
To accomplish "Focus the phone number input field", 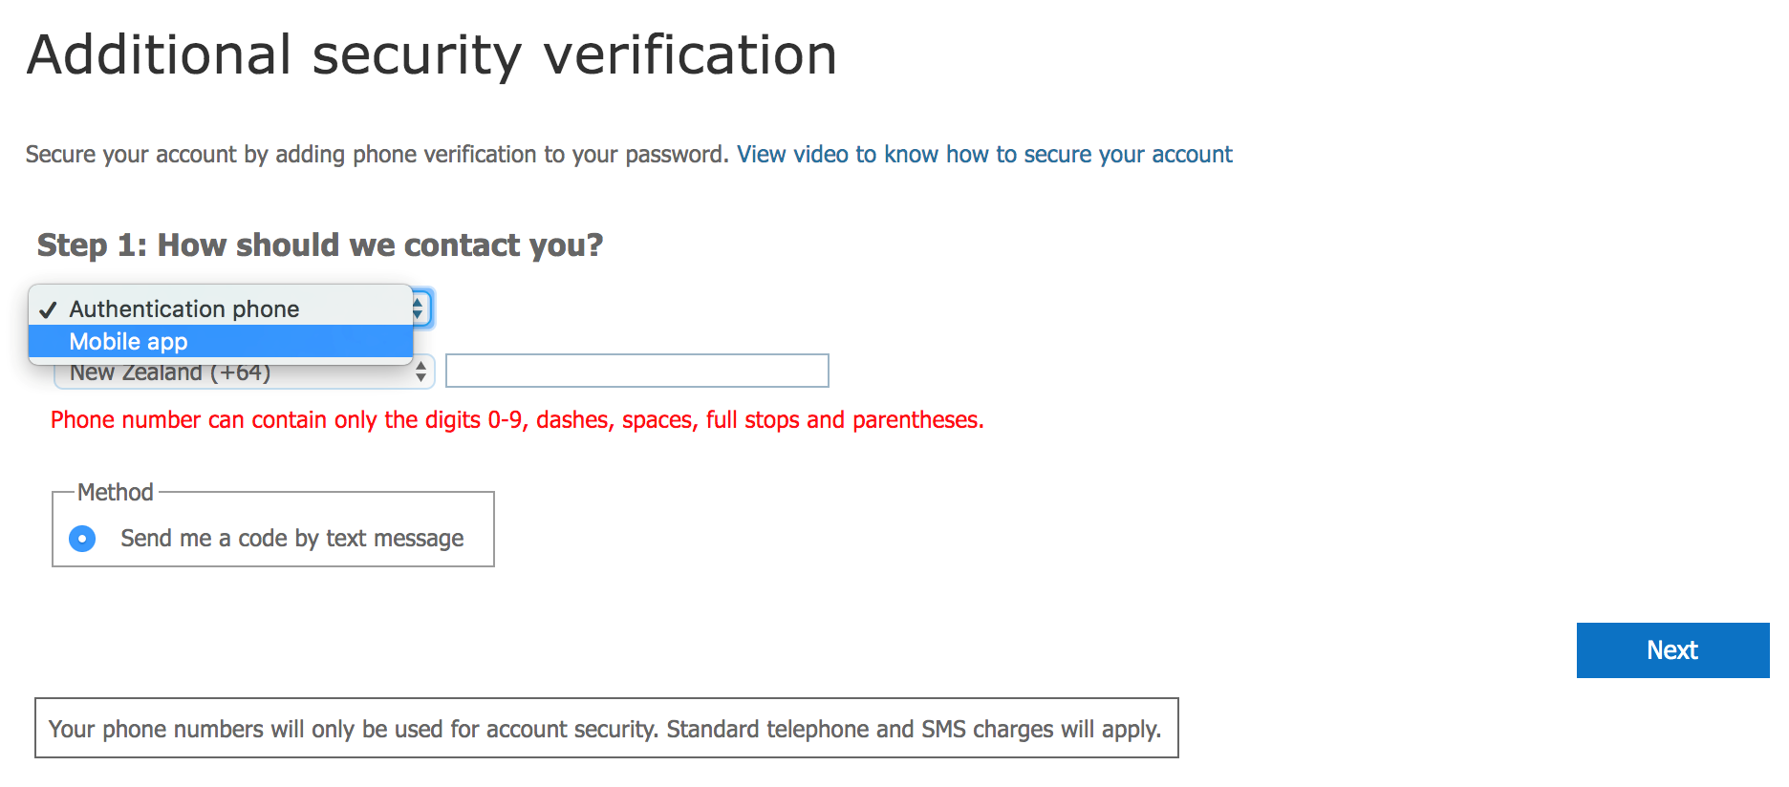I will (636, 371).
